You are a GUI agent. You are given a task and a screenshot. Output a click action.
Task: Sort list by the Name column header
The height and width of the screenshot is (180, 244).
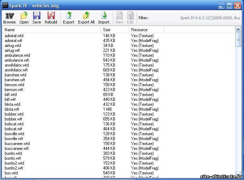click(51, 30)
